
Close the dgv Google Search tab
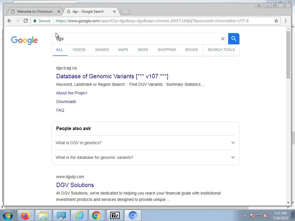click(114, 12)
